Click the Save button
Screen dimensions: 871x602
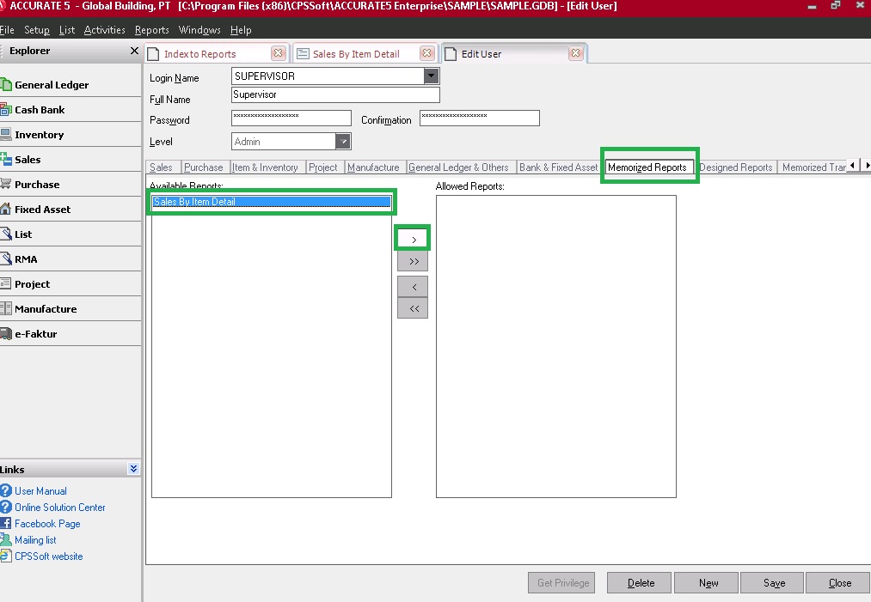(x=774, y=583)
